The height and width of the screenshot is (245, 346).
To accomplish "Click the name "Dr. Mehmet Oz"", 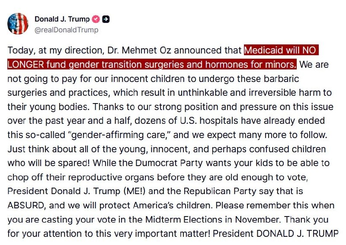I will [x=139, y=50].
